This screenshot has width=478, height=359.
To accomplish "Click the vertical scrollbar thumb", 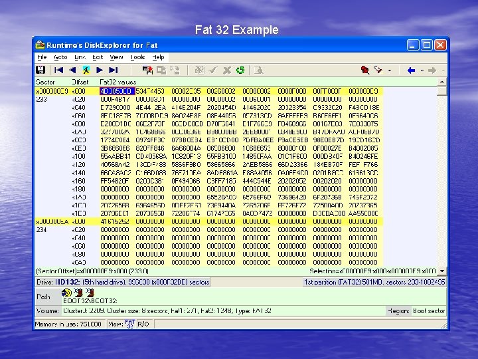I will (442, 90).
